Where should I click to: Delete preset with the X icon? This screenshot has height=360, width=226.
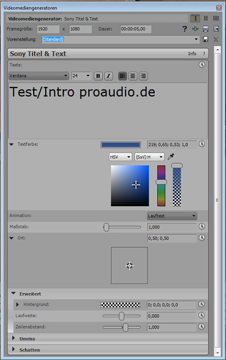(215, 39)
